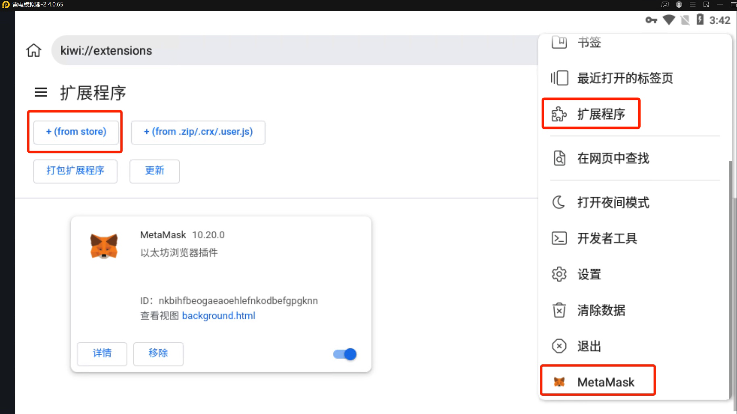Viewport: 737px width, 414px height.
Task: Open 扩展程序 from the menu
Action: pyautogui.click(x=635, y=114)
